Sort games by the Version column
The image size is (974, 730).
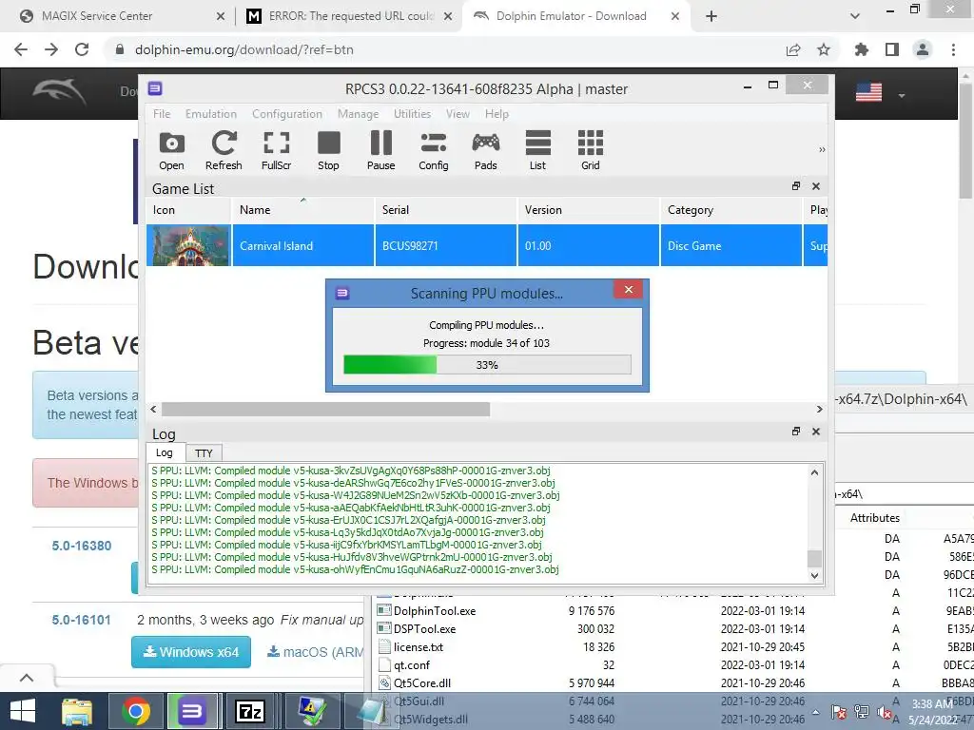[588, 210]
